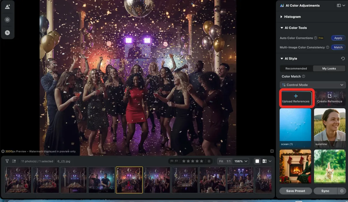This screenshot has height=202, width=348.
Task: Click the panel layout icon in header
Action: [x=338, y=6]
